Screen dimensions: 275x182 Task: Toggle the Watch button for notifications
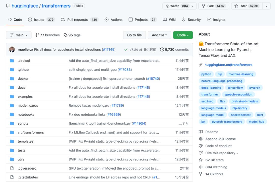click(177, 6)
